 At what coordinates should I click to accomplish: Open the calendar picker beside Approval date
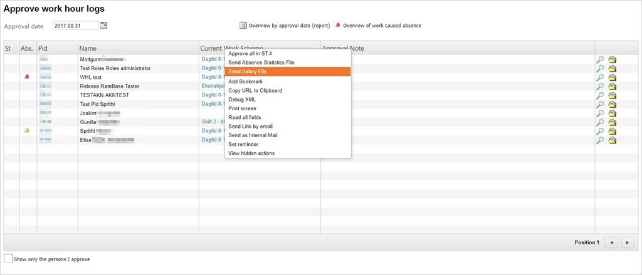pyautogui.click(x=103, y=26)
